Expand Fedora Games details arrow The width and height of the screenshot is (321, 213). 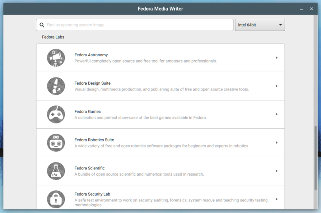[277, 114]
